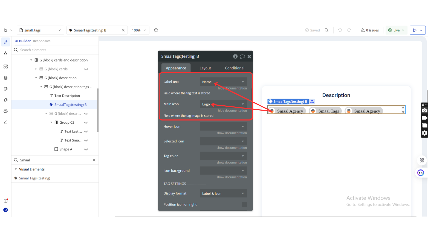Image resolution: width=428 pixels, height=241 pixels.
Task: Switch to the Appearance tab
Action: [176, 68]
